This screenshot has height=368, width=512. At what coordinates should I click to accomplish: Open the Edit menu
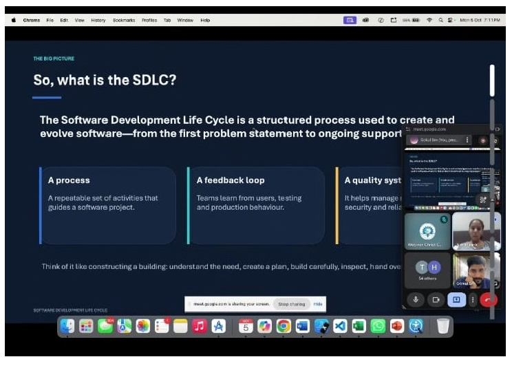pos(64,20)
